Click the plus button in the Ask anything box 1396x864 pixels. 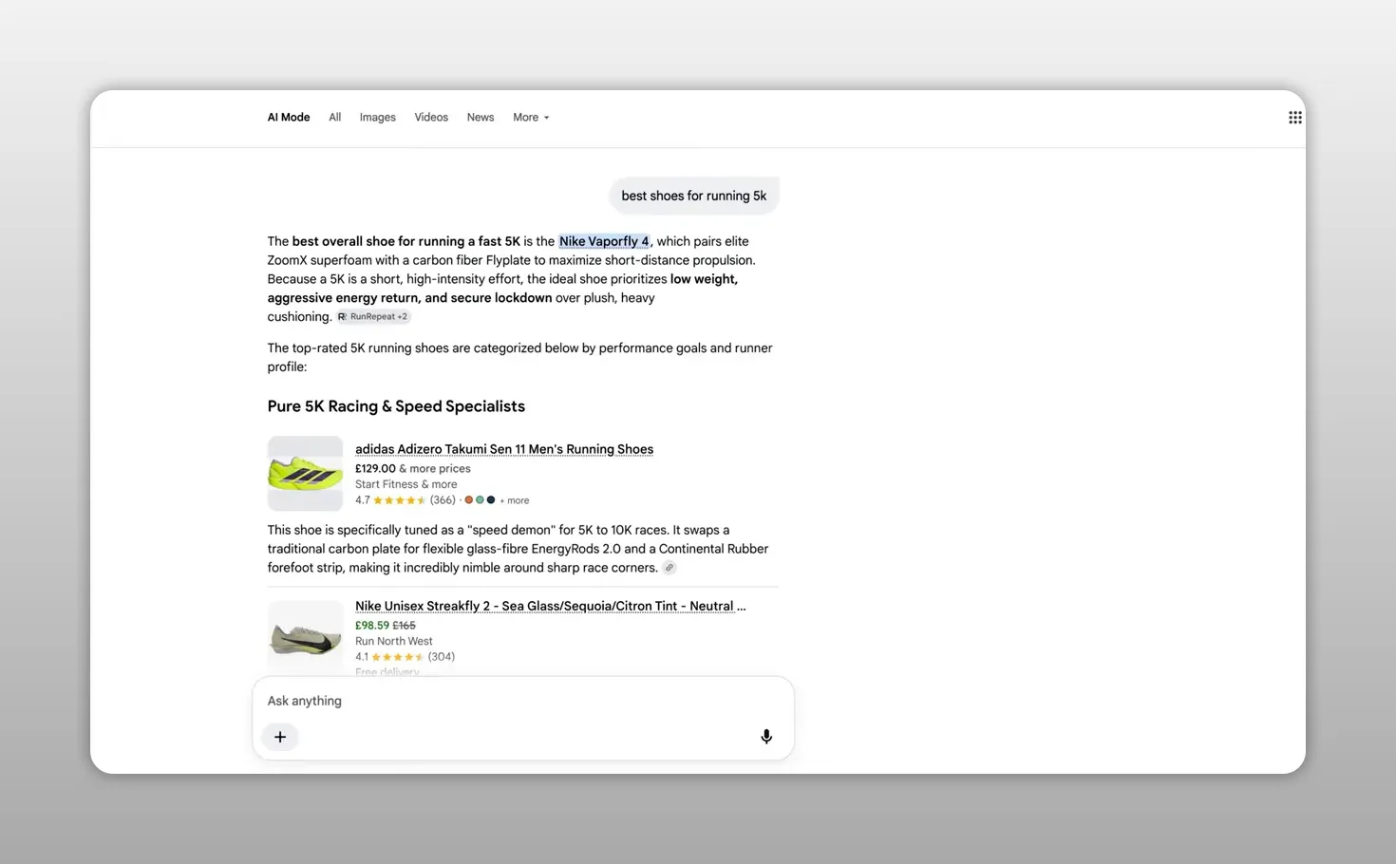tap(280, 737)
